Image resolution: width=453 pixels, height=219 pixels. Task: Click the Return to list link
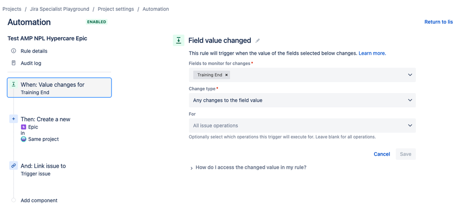point(438,22)
